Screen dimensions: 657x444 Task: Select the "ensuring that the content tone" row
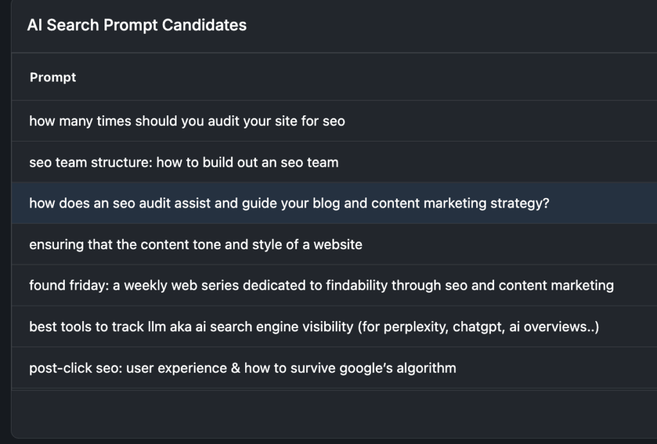pos(196,244)
